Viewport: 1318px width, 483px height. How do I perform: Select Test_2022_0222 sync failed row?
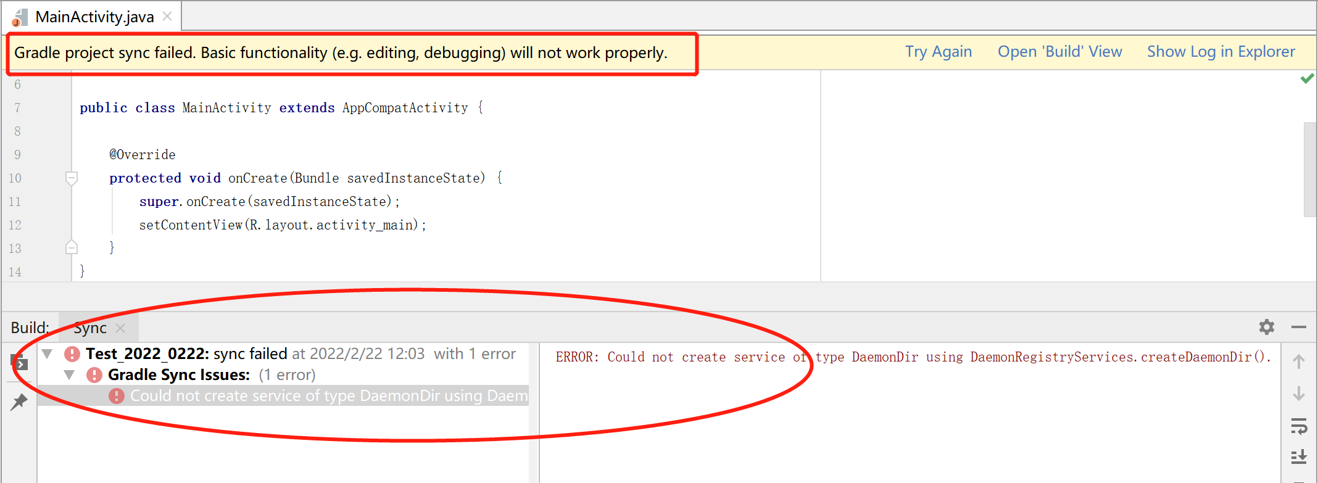(283, 354)
